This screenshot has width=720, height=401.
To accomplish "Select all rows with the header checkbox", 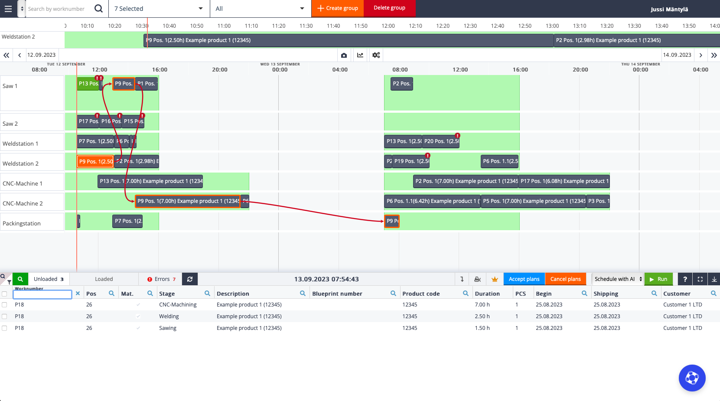I will (x=4, y=293).
